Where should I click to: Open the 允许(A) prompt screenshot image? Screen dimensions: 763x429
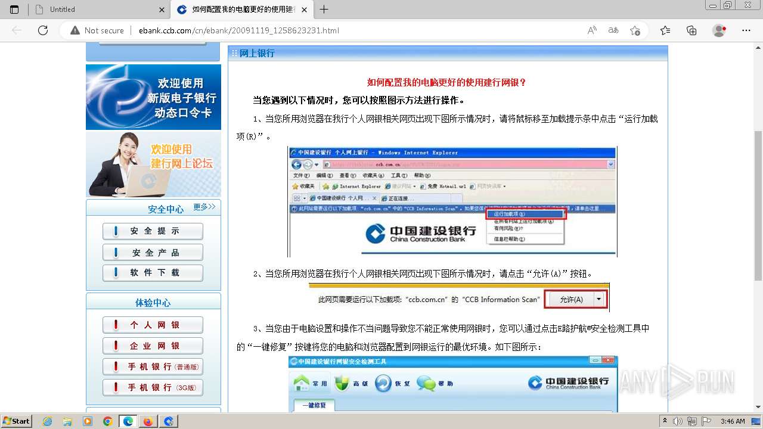click(x=459, y=298)
